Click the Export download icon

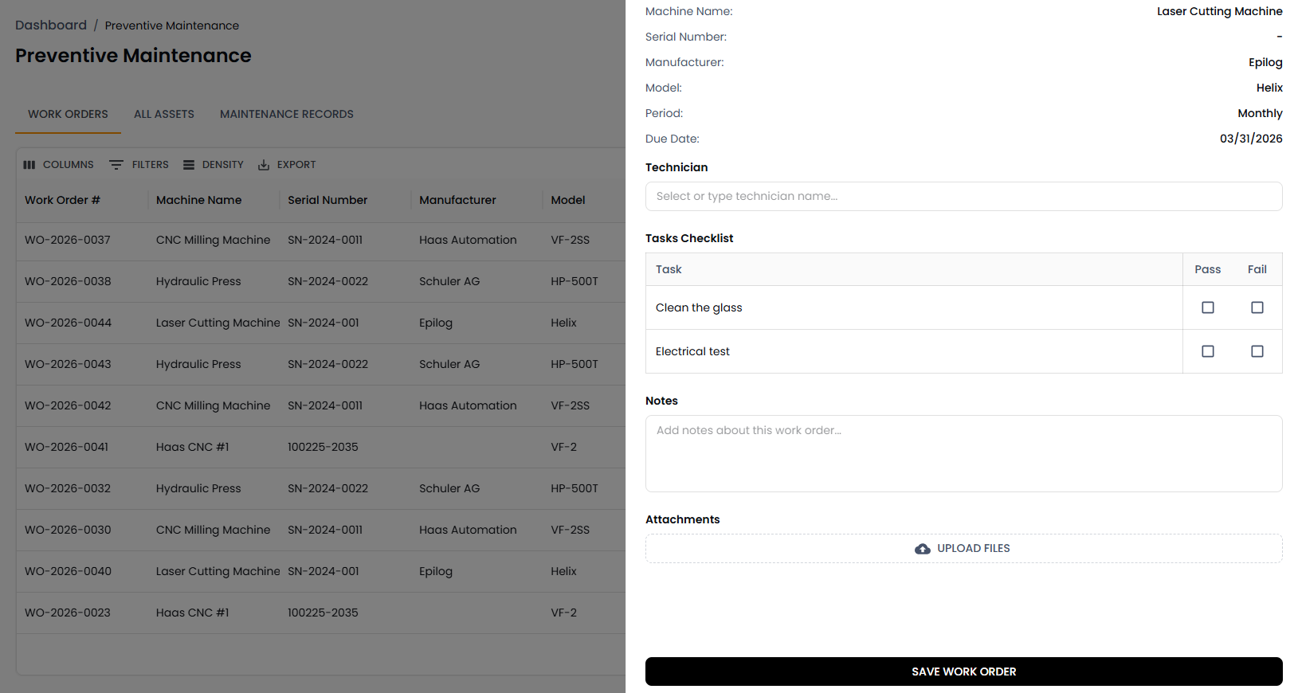coord(264,165)
